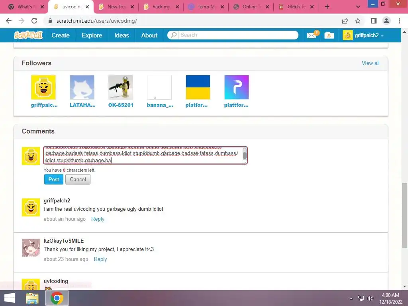Open follower griffpalc... avatar

click(x=43, y=87)
